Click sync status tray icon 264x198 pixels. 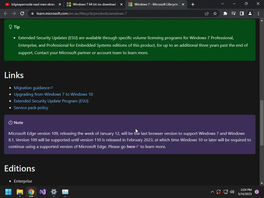click(219, 192)
